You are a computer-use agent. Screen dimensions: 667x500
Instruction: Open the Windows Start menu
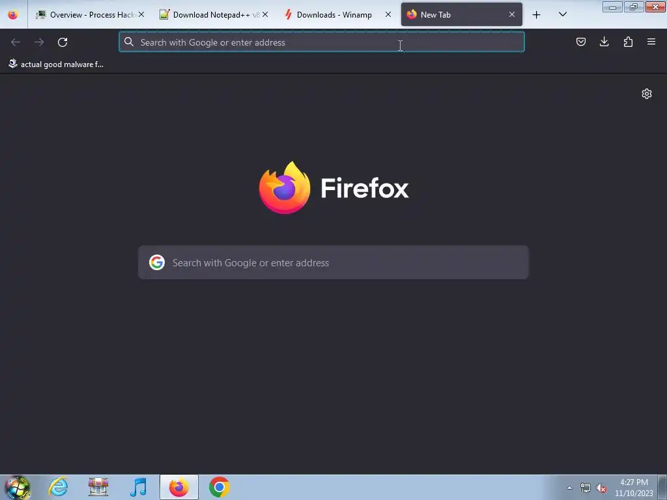pyautogui.click(x=18, y=487)
